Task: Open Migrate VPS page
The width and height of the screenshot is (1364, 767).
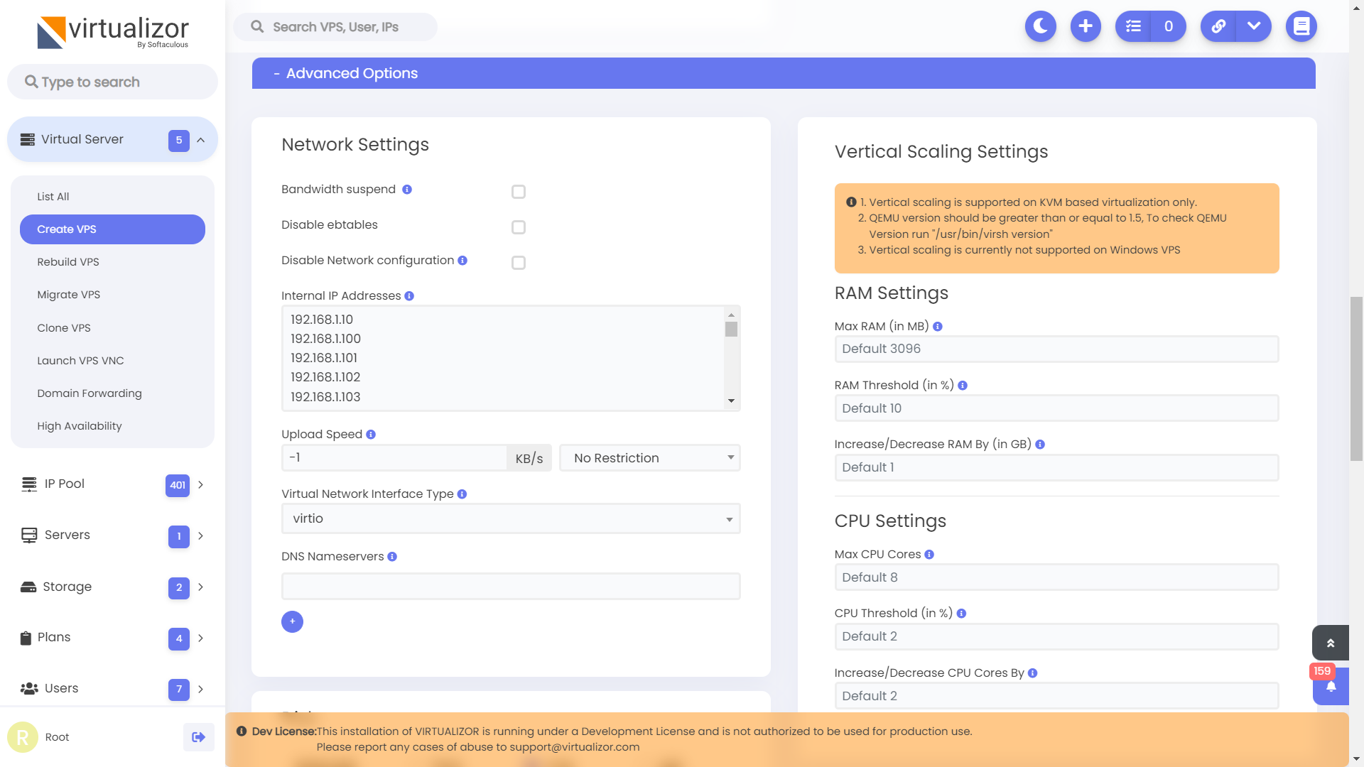Action: click(69, 295)
